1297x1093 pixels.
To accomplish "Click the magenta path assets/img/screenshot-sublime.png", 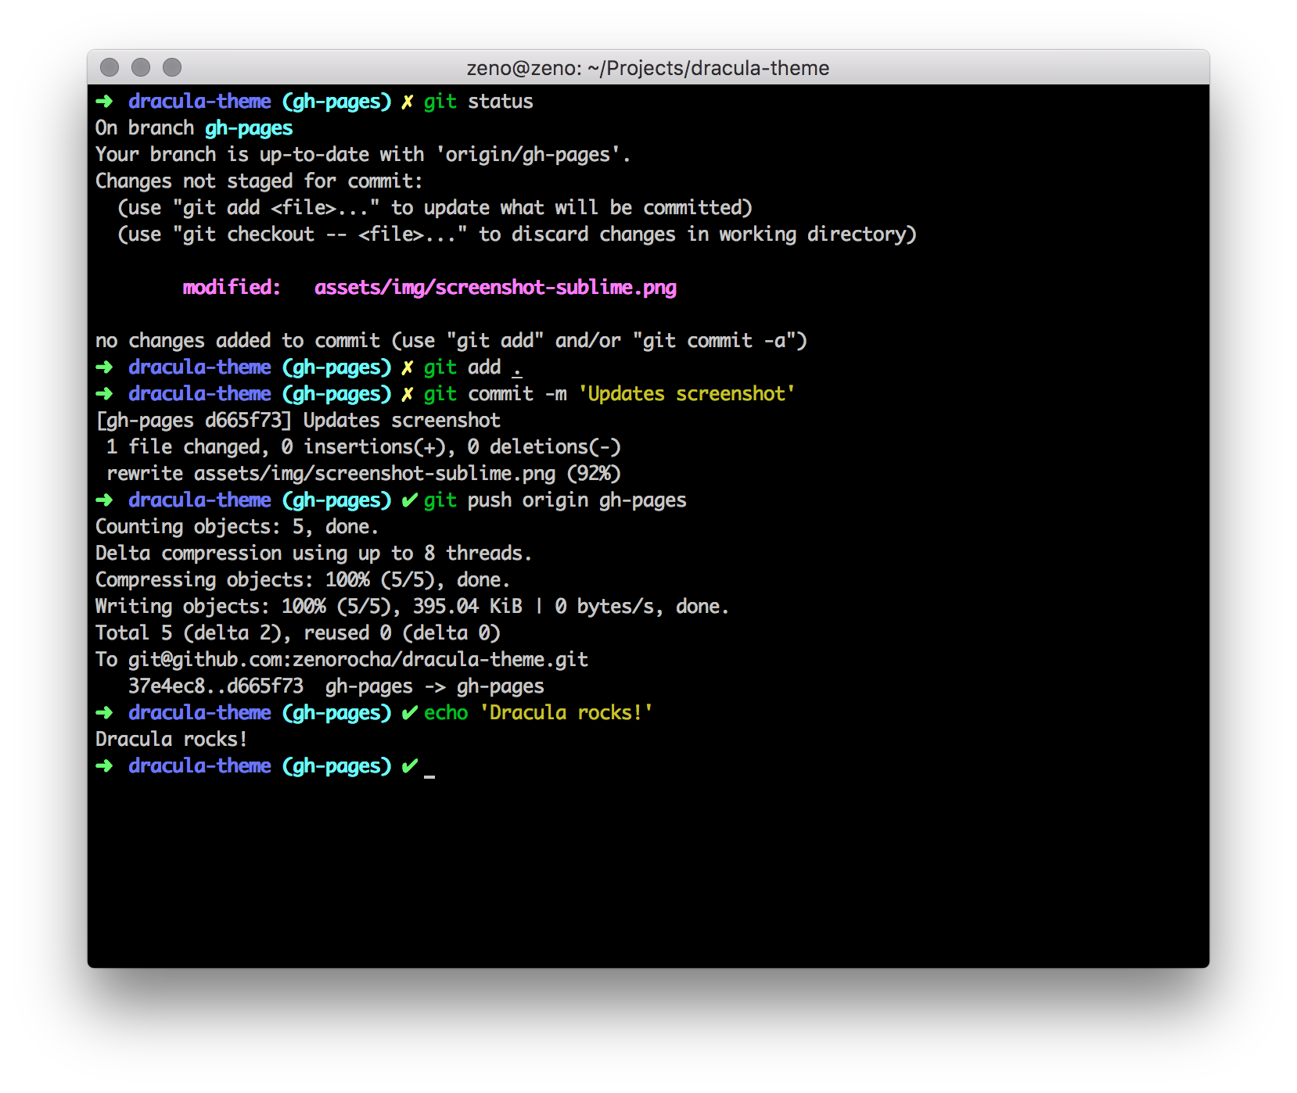I will 495,288.
